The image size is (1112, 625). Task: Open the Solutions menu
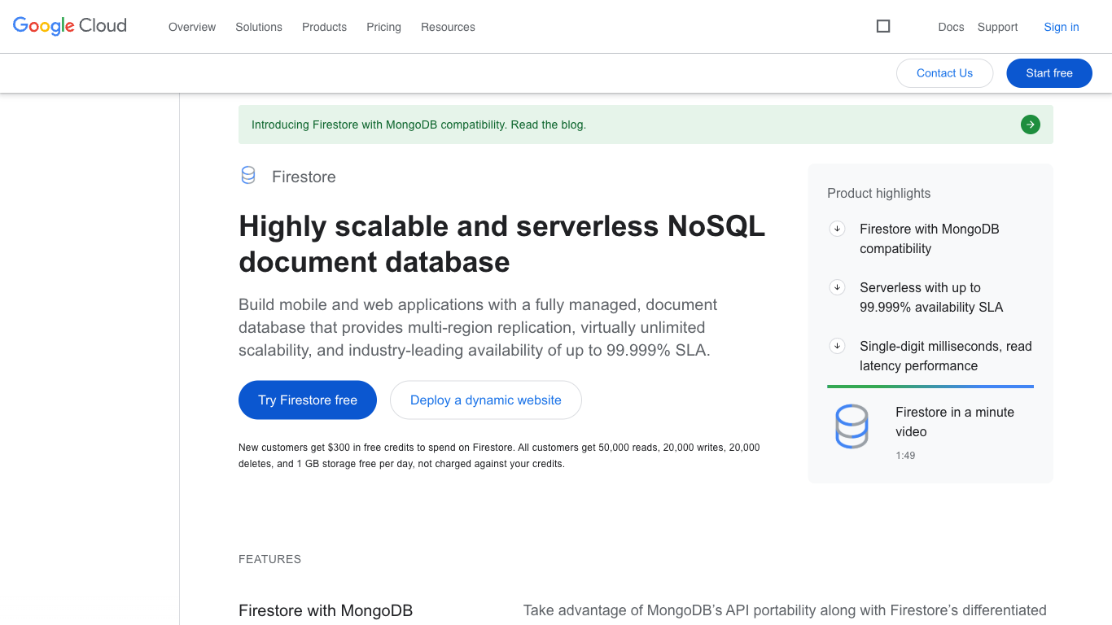click(x=259, y=27)
